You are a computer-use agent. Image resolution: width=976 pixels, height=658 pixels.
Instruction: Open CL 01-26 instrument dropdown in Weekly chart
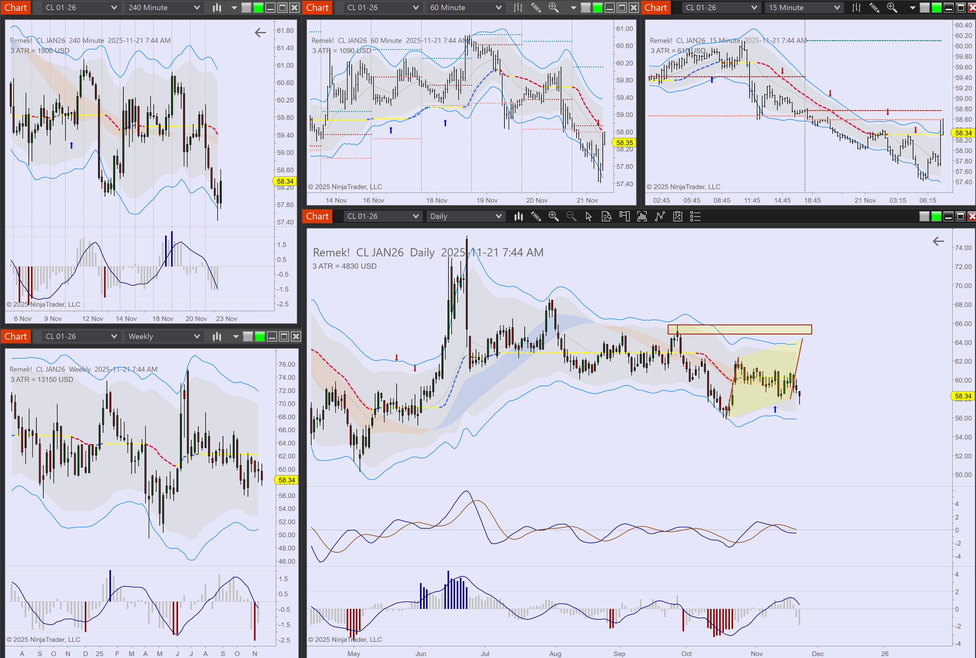81,336
